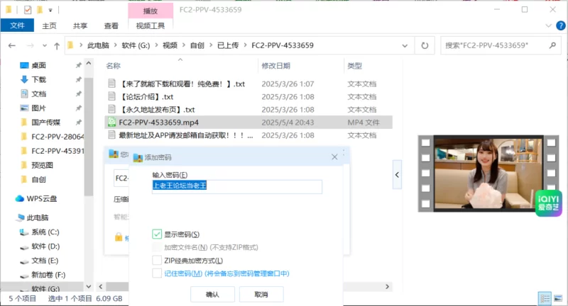
Task: Collapse the preview pane arrow
Action: coord(397,175)
